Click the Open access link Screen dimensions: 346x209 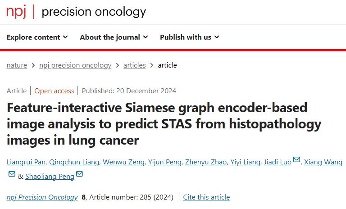coord(54,91)
